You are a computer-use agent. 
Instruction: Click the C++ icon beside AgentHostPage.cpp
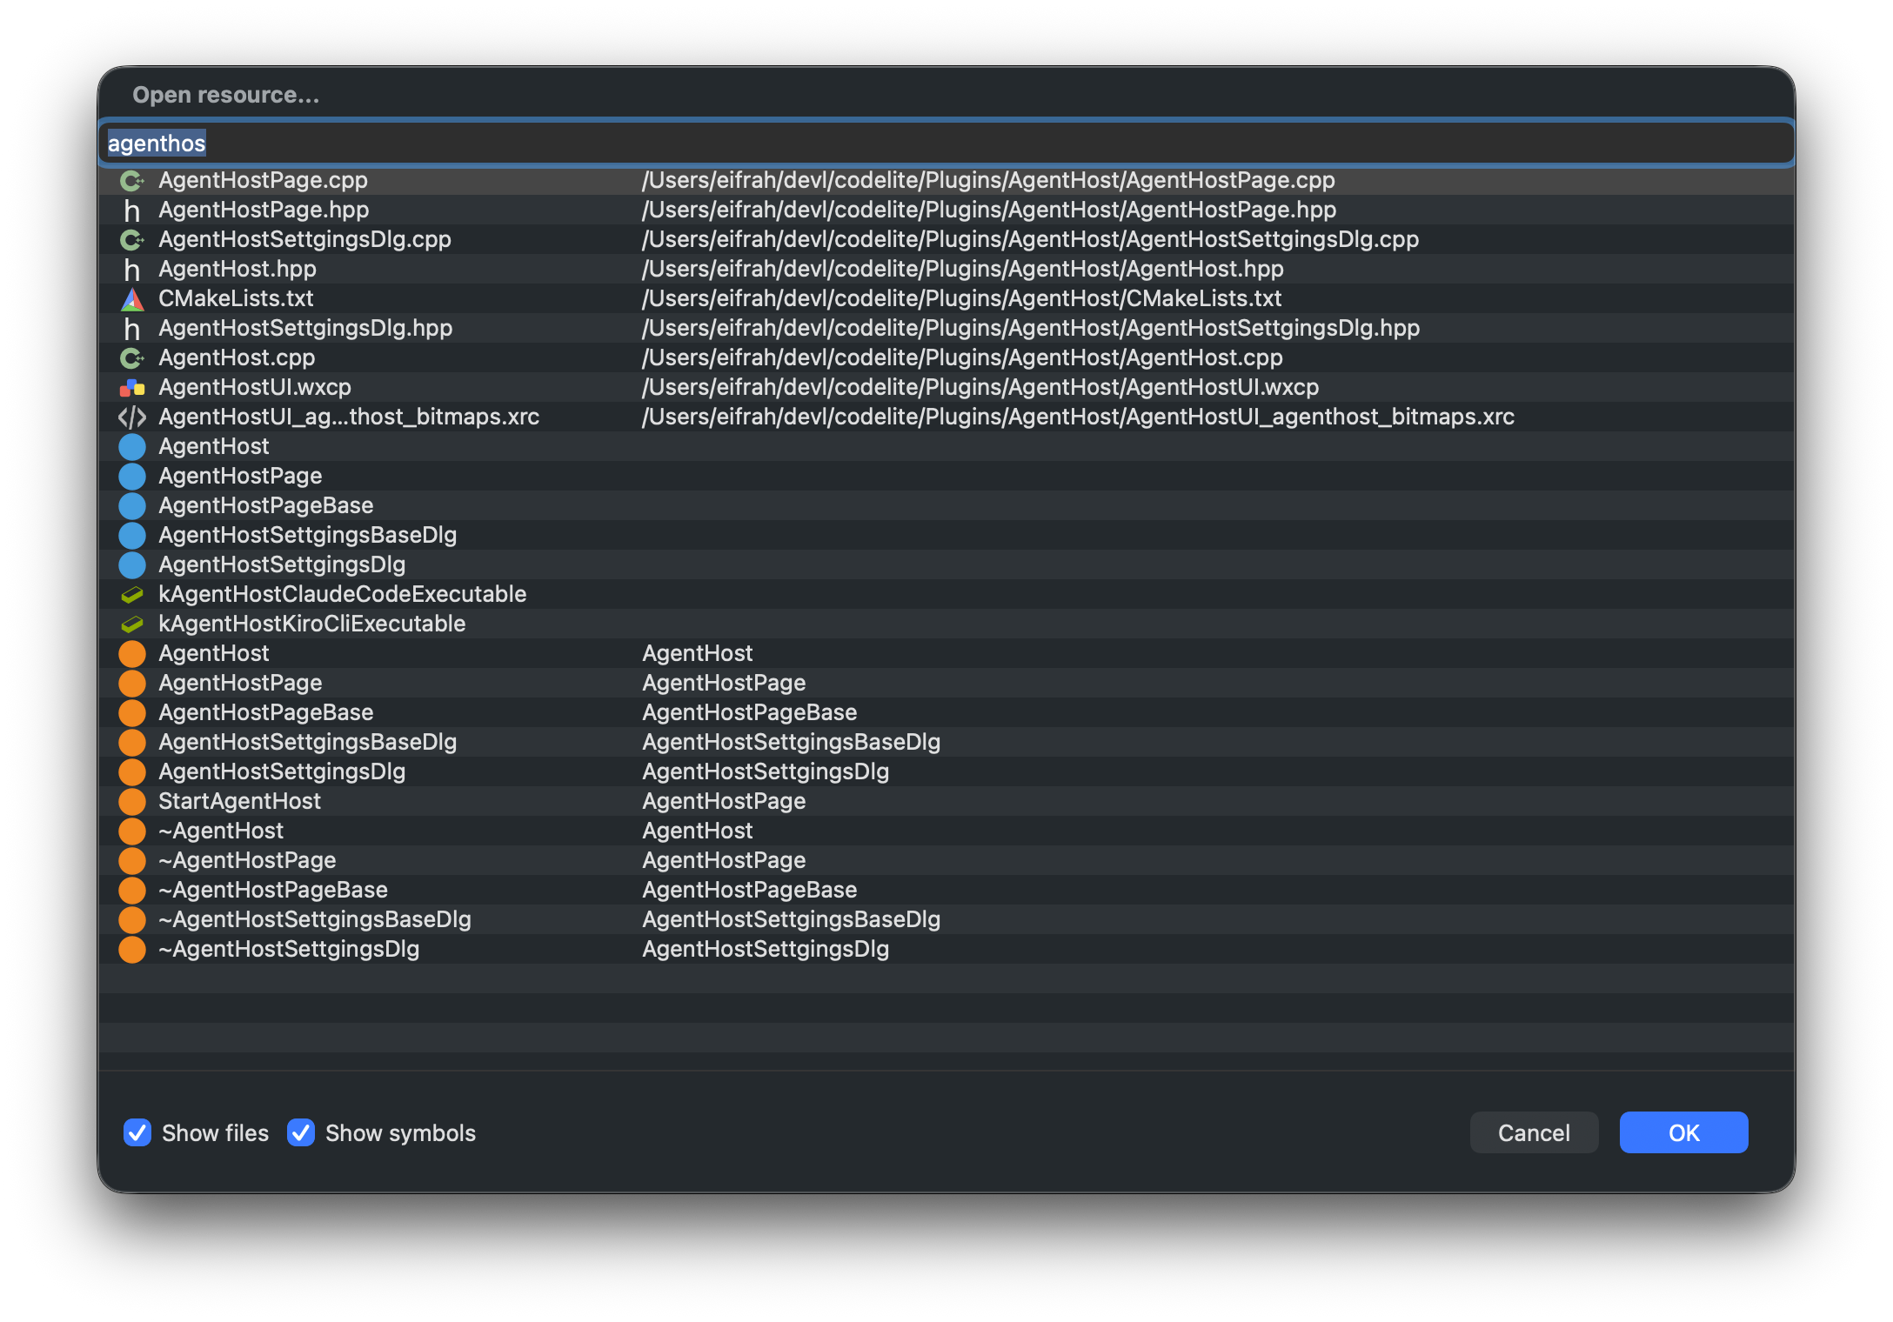coord(132,181)
